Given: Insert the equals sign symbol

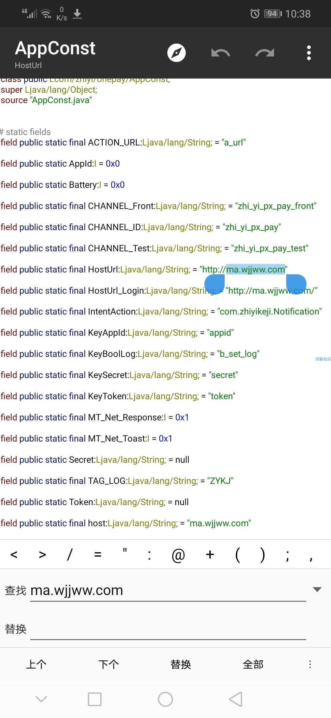Looking at the screenshot, I should (98, 554).
